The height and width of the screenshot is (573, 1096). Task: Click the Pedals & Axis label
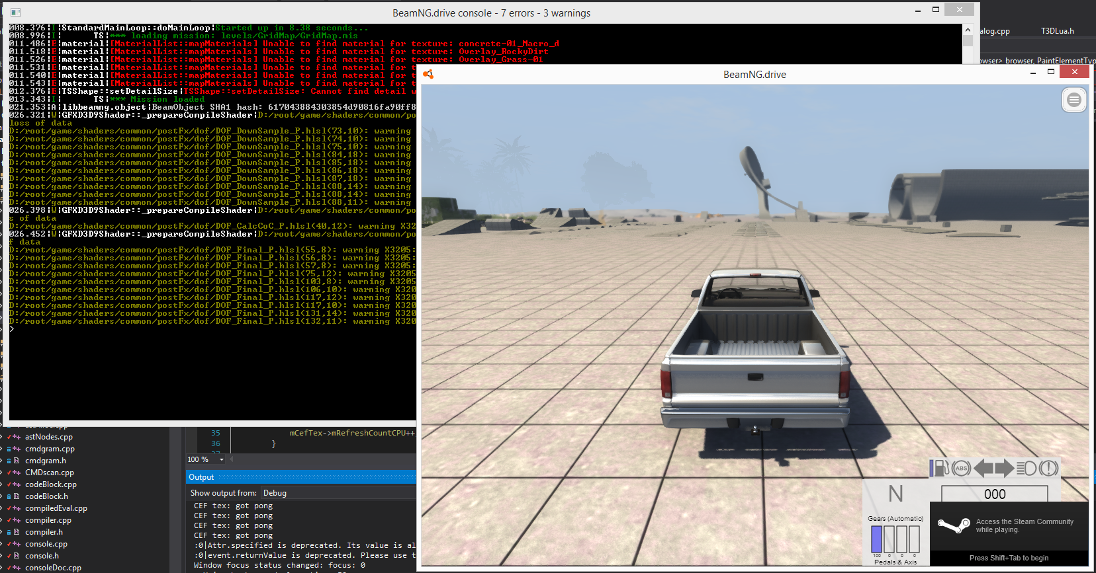pos(895,562)
